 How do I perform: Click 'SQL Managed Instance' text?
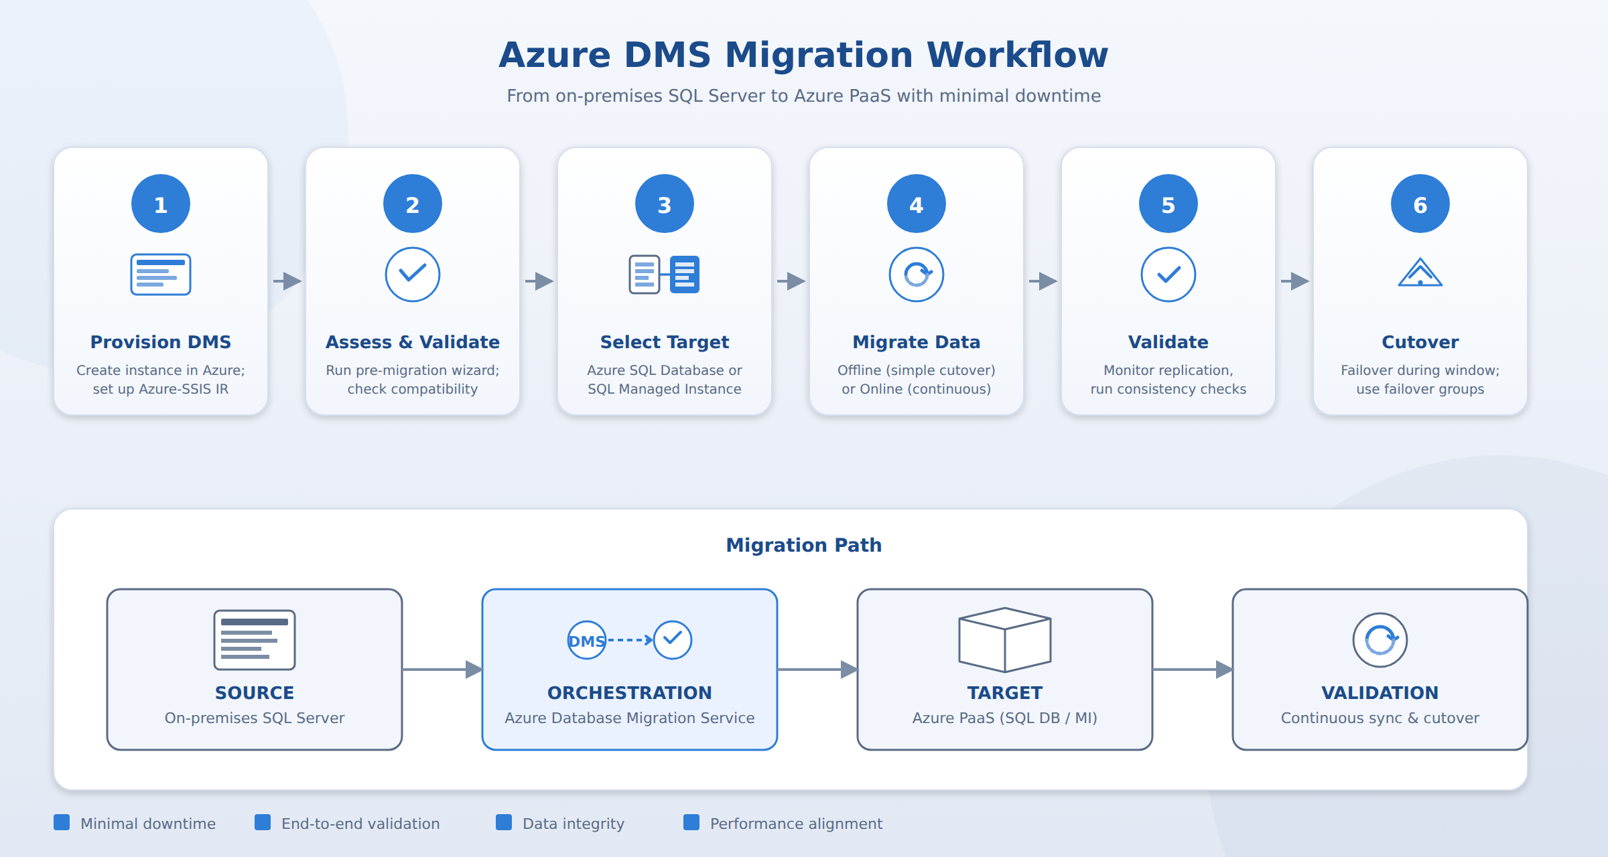[665, 389]
